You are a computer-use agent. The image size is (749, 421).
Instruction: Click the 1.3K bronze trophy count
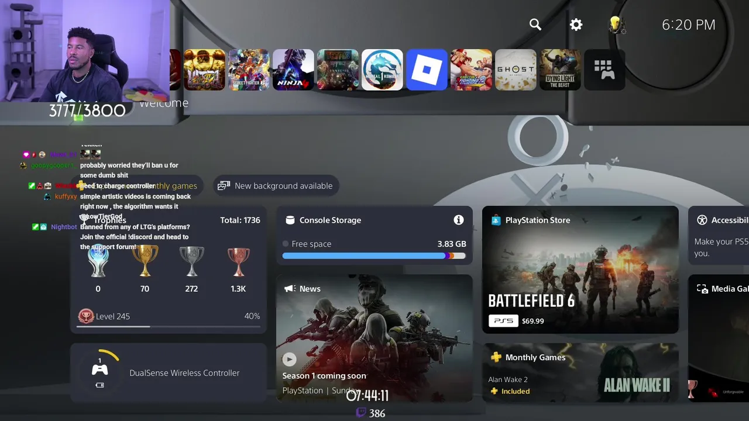pyautogui.click(x=238, y=289)
